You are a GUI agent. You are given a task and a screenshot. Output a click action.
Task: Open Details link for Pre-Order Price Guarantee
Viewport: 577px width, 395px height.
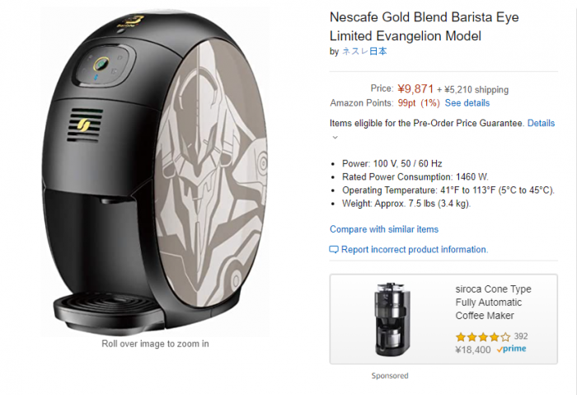click(x=541, y=124)
